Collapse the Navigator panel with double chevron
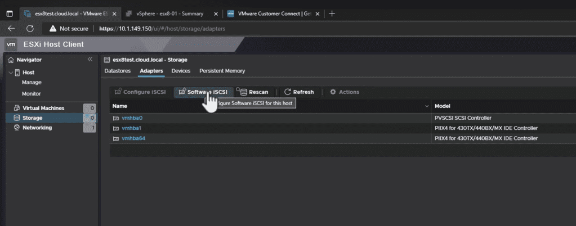This screenshot has height=226, width=576. tap(90, 60)
